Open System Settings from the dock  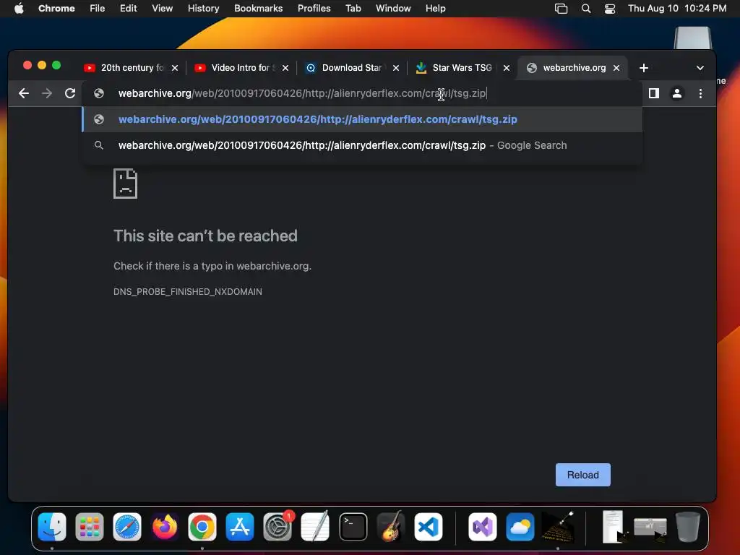pyautogui.click(x=277, y=527)
